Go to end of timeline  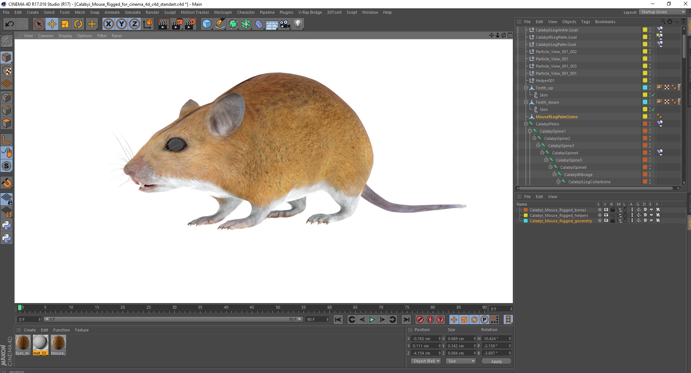pyautogui.click(x=406, y=320)
